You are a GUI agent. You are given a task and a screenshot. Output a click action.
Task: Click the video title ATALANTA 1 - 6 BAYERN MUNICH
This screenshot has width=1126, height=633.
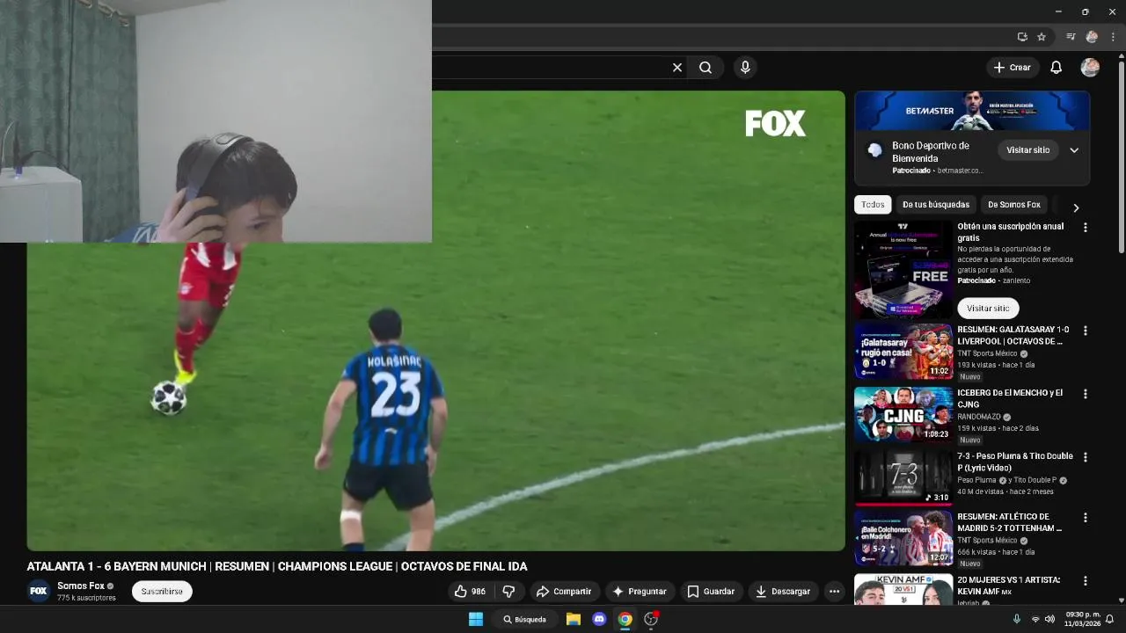277,566
